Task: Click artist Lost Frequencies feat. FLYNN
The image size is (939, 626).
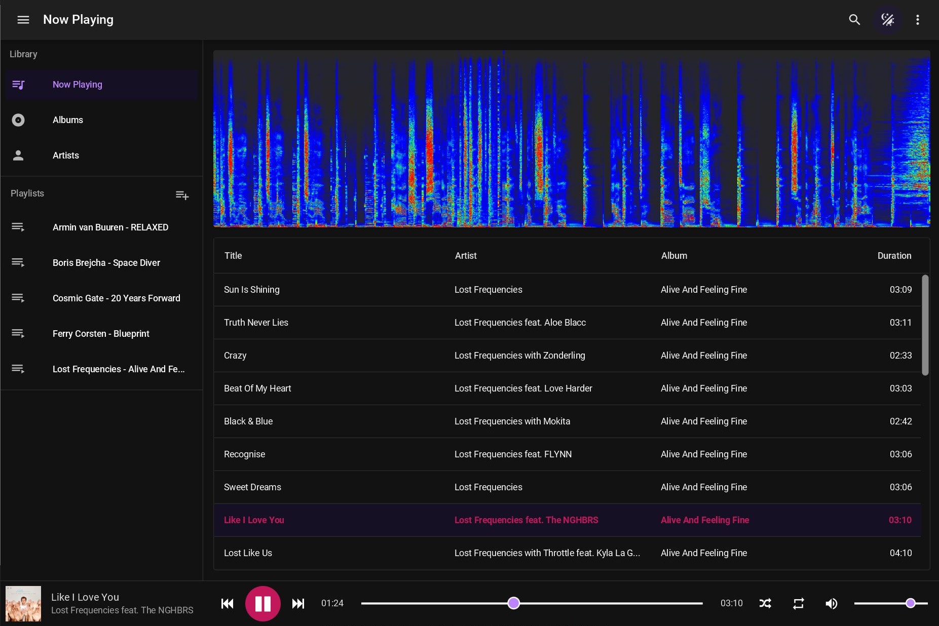Action: [x=513, y=454]
